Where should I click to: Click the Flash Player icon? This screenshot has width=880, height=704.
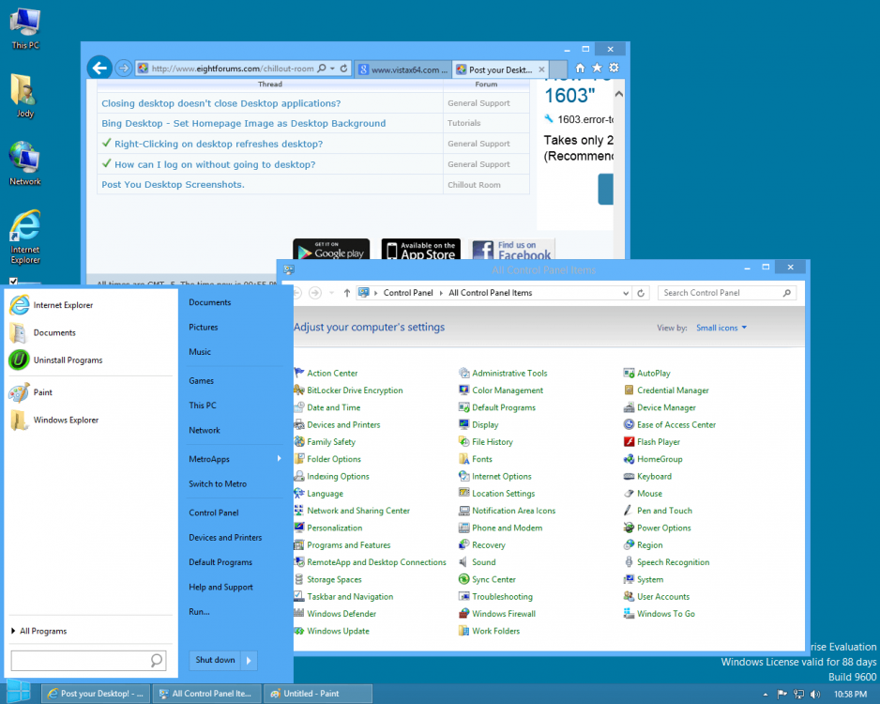tap(630, 442)
